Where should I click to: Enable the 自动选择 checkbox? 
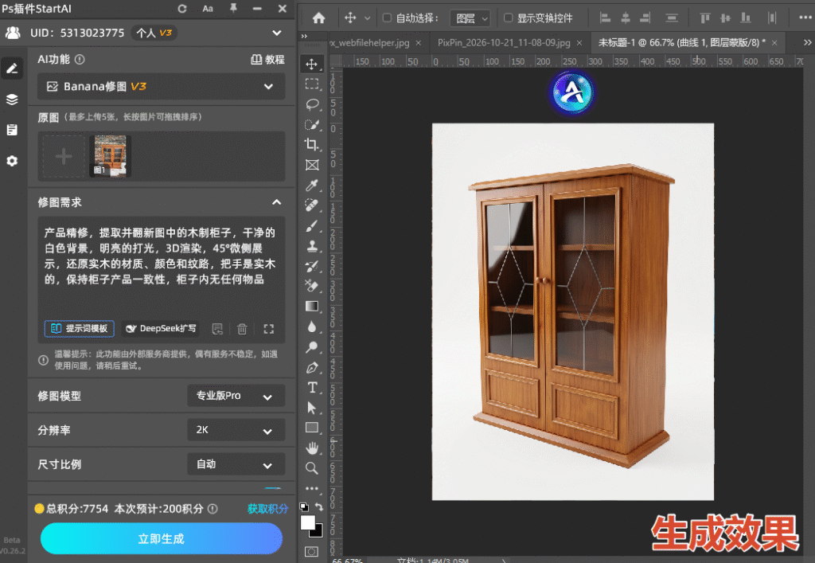388,18
